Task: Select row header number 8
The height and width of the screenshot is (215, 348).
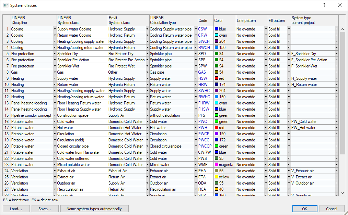Action: click(x=7, y=72)
